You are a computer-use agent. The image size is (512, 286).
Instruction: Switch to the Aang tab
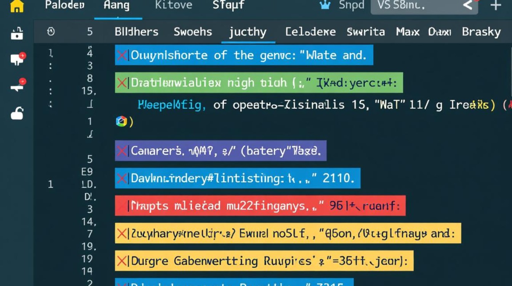117,6
